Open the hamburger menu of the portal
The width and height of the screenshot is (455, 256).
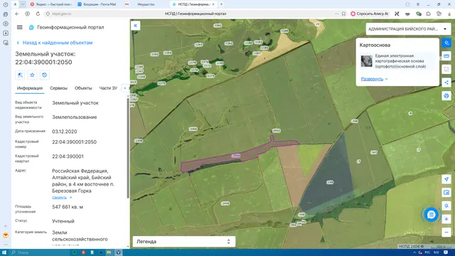19,27
